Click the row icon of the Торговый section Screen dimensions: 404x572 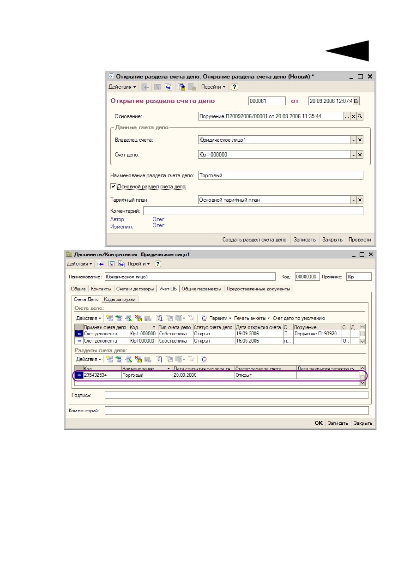pos(79,375)
